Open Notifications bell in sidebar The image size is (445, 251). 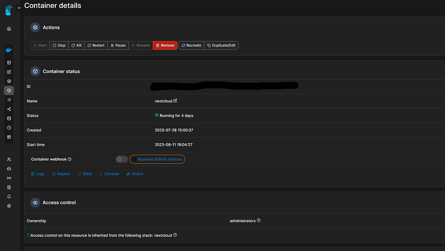click(x=9, y=196)
